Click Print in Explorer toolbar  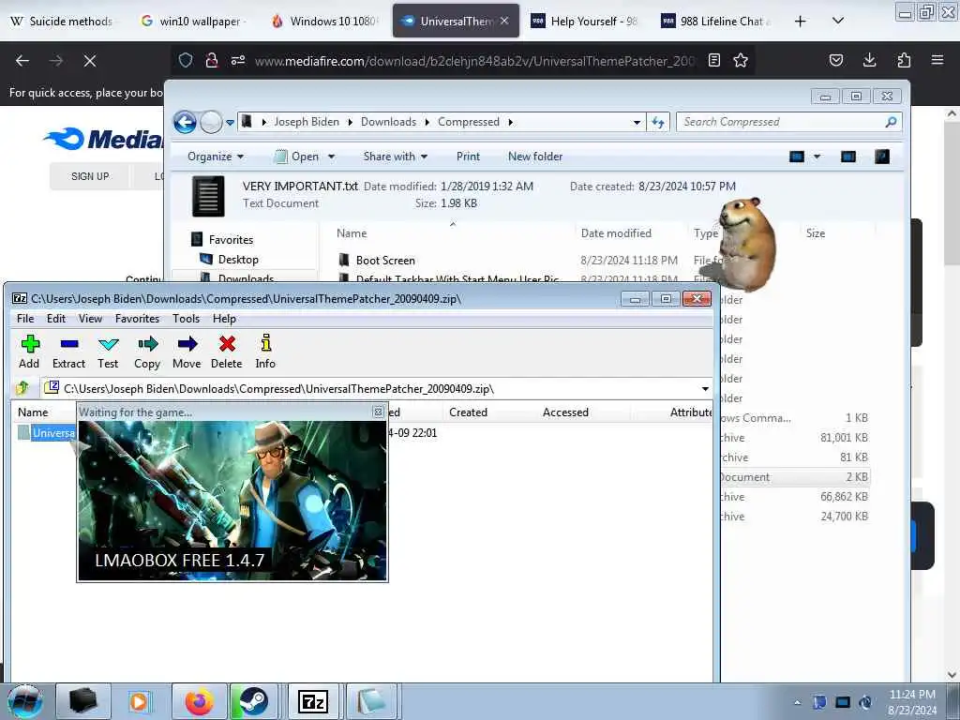point(468,157)
